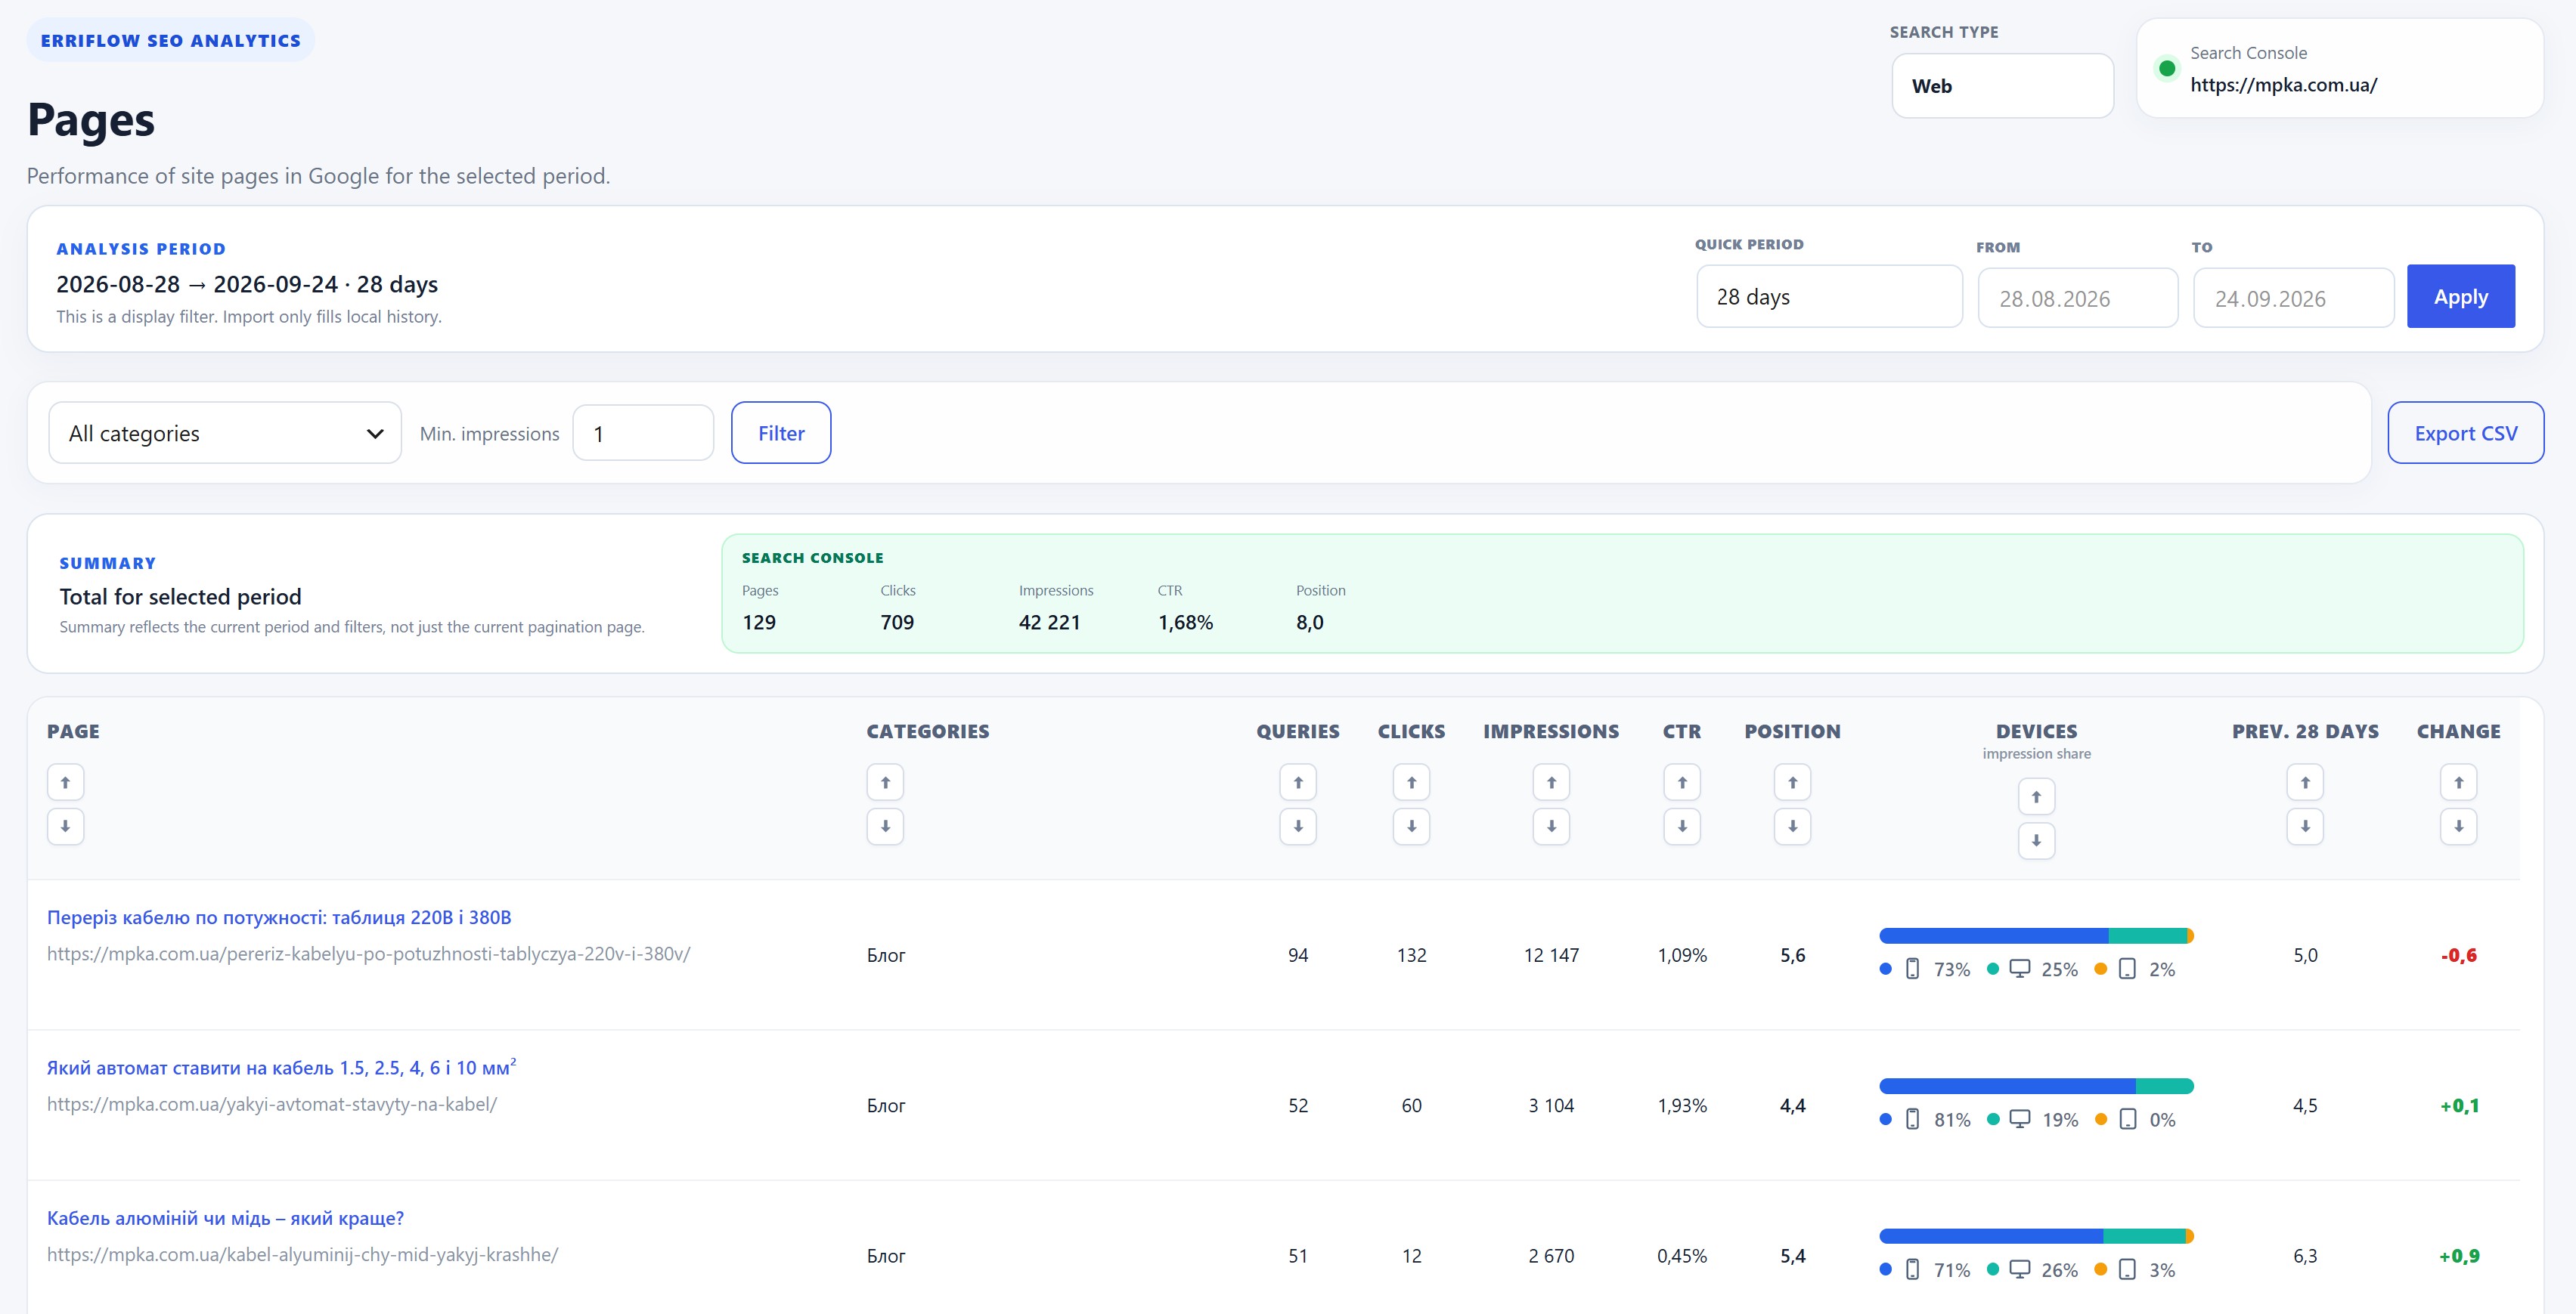The height and width of the screenshot is (1314, 2576).
Task: Sort Position column ascending arrow
Action: click(1792, 782)
